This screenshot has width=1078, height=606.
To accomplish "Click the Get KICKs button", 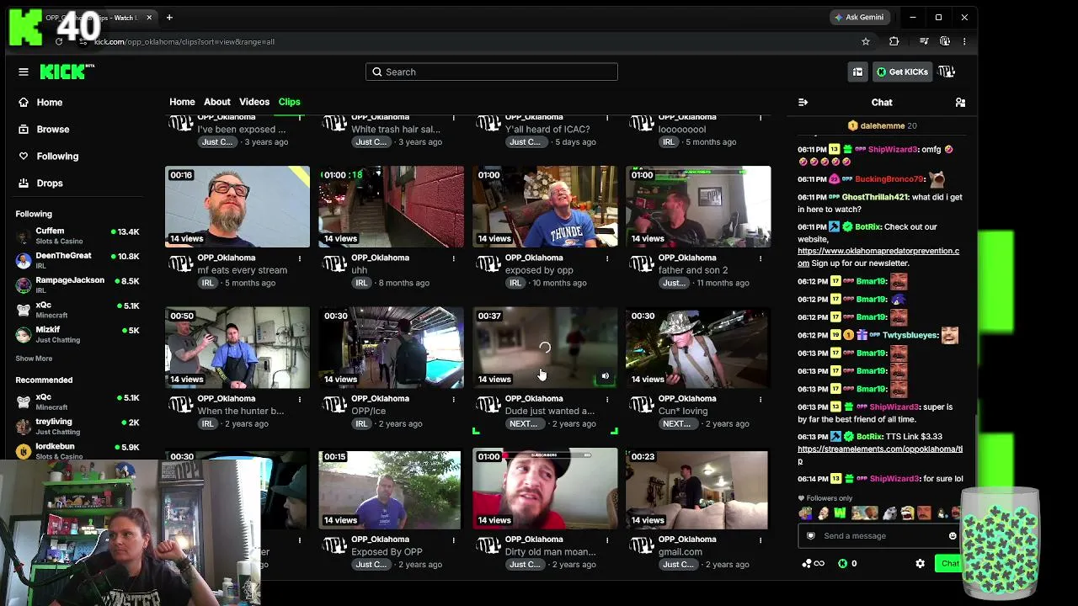I will click(x=901, y=72).
